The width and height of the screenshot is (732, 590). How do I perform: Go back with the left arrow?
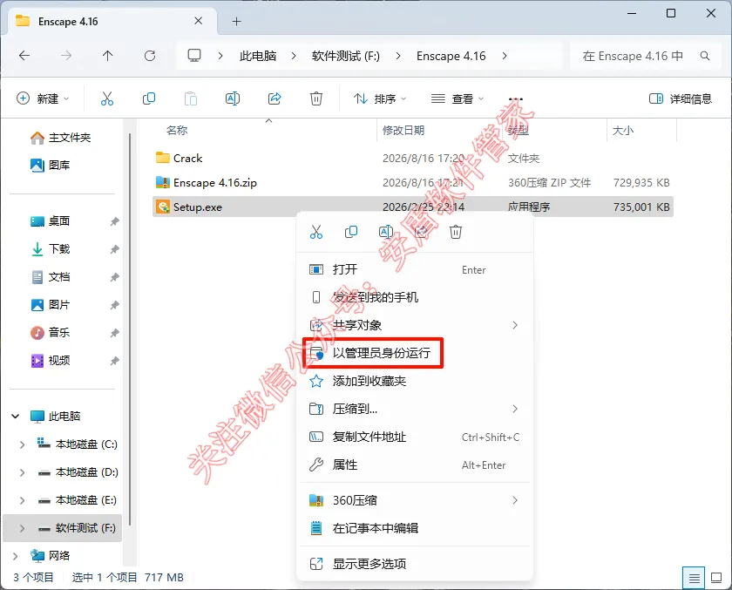click(x=24, y=56)
